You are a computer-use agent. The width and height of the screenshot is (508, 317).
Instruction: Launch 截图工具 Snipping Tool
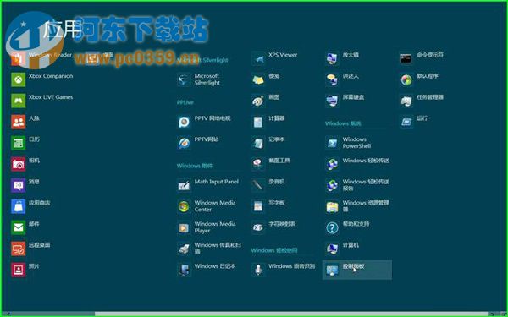(x=271, y=164)
